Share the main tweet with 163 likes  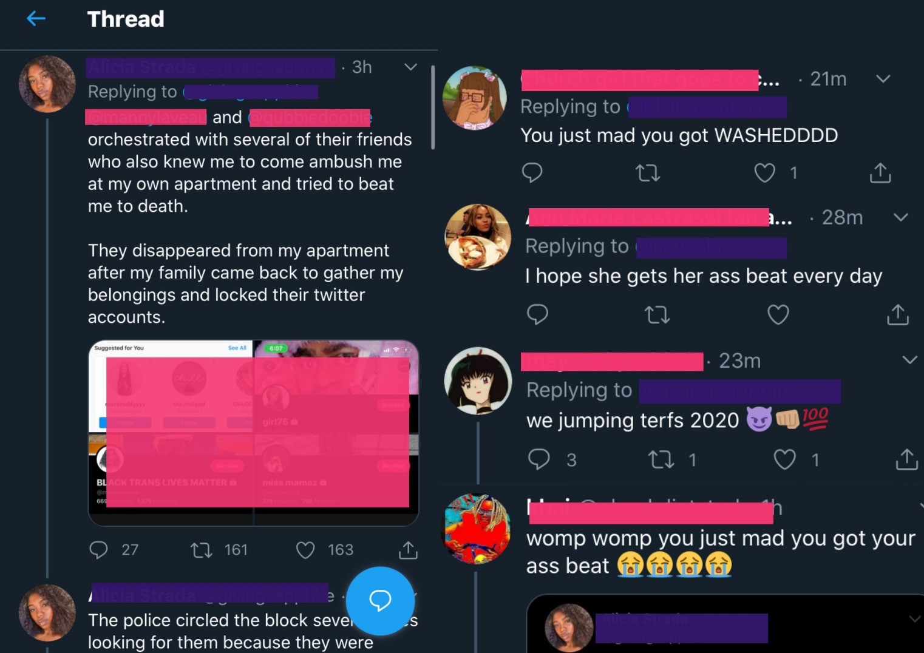[x=408, y=550]
